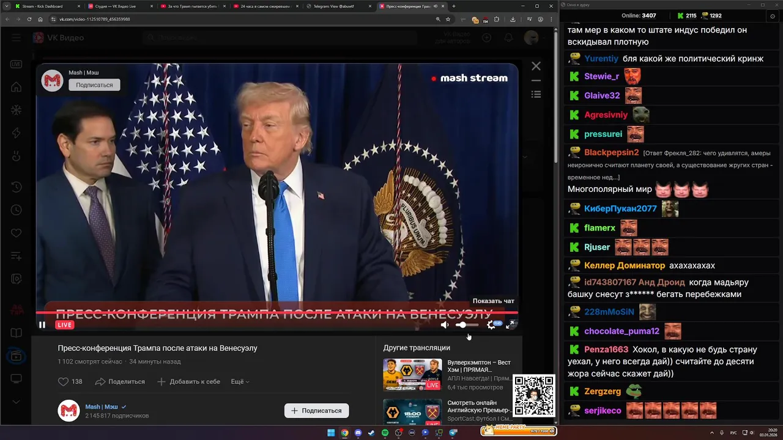
Task: Expand the Ещё dropdown under the video
Action: coord(240,381)
